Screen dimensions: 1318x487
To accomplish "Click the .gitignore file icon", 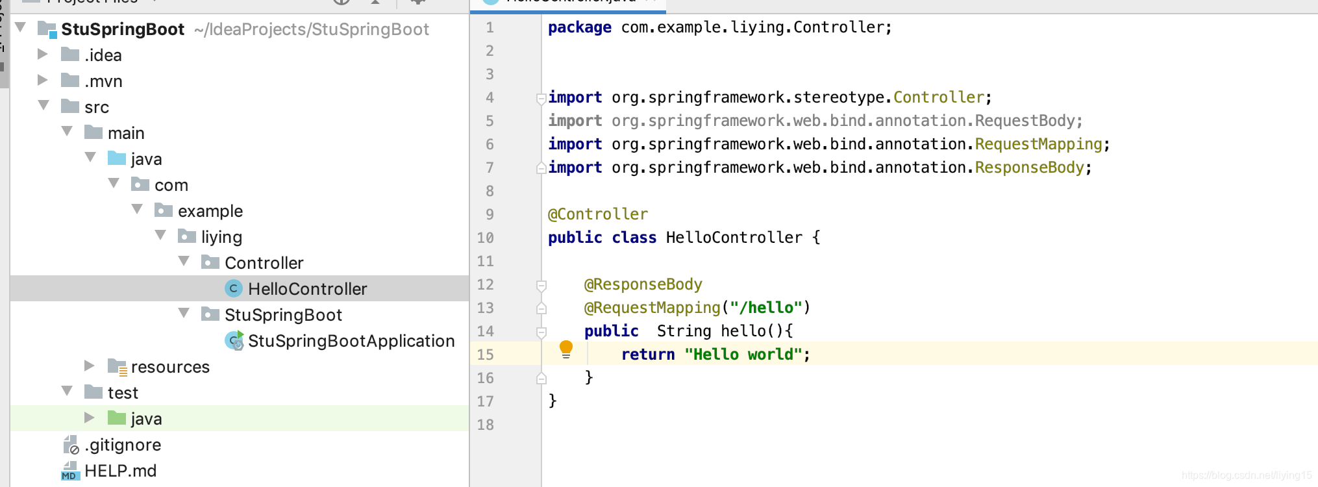I will (x=71, y=445).
